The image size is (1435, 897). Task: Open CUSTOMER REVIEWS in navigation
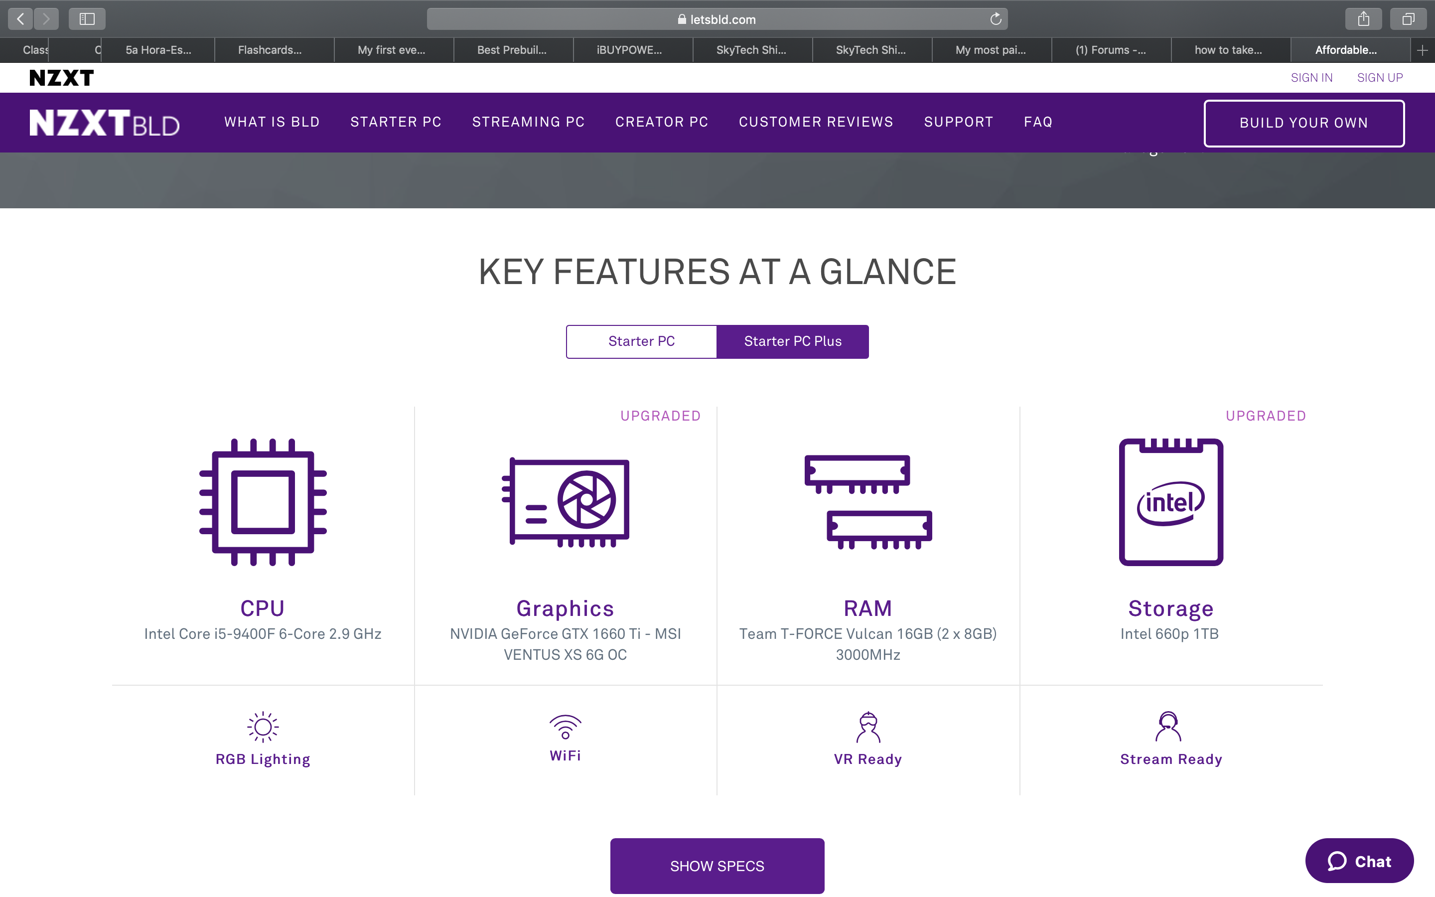(816, 122)
